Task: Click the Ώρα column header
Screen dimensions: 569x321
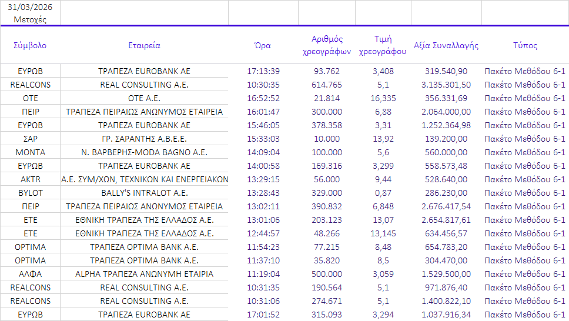Action: tap(263, 45)
